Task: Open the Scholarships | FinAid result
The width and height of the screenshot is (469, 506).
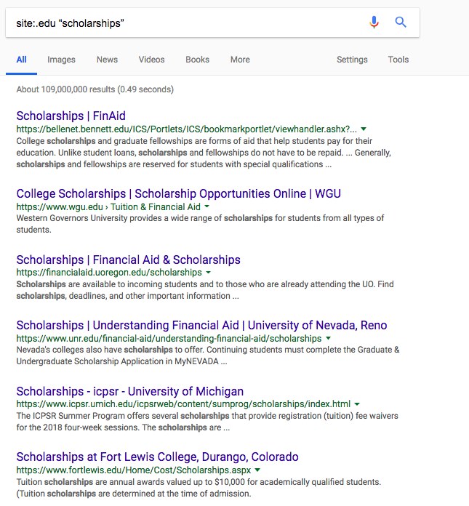Action: click(x=71, y=116)
